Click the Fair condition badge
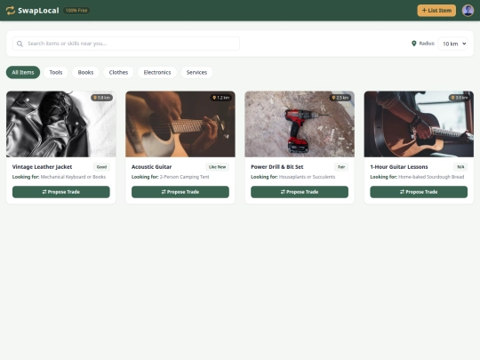Image resolution: width=480 pixels, height=360 pixels. pos(341,167)
